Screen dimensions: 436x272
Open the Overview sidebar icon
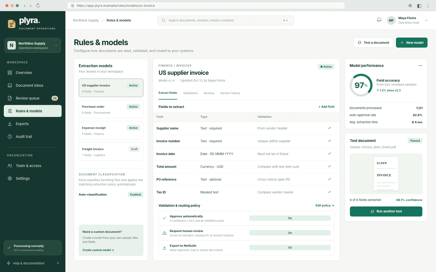tap(10, 73)
